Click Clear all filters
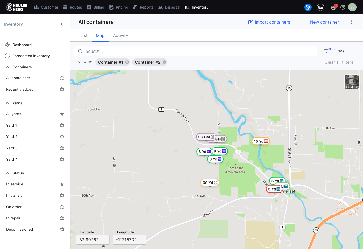Viewport: 363px width, 249px height. coord(339,62)
